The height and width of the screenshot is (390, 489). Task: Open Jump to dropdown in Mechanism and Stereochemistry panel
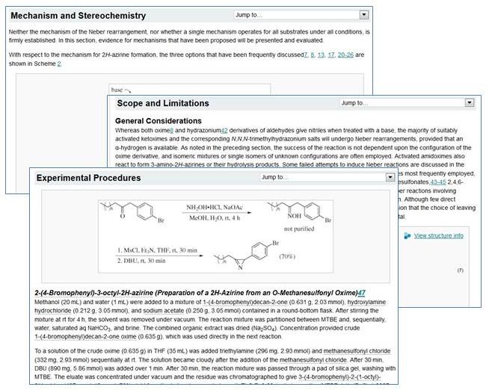[301, 15]
